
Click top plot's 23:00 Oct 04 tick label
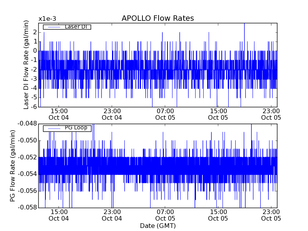click(112, 114)
